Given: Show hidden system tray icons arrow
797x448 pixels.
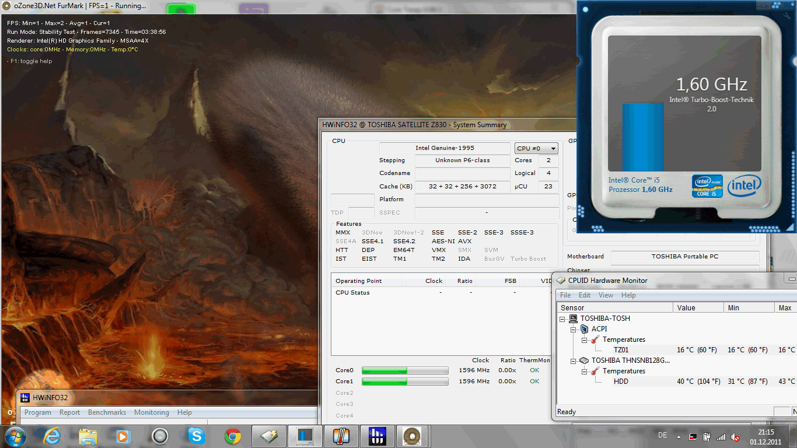Looking at the screenshot, I should pyautogui.click(x=679, y=436).
